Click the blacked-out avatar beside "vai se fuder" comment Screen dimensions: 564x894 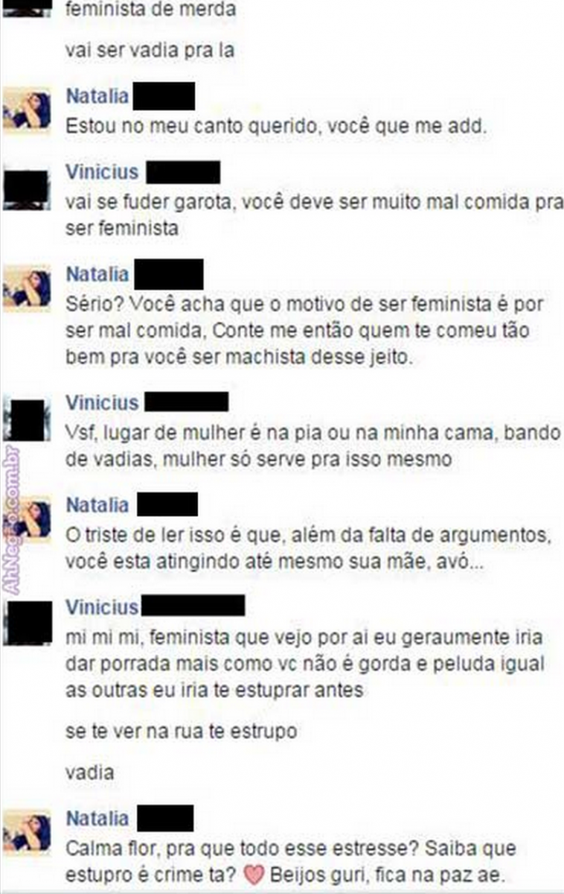(26, 189)
